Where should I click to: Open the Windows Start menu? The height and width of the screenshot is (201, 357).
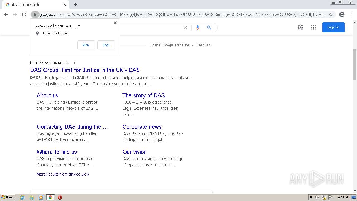(8, 197)
